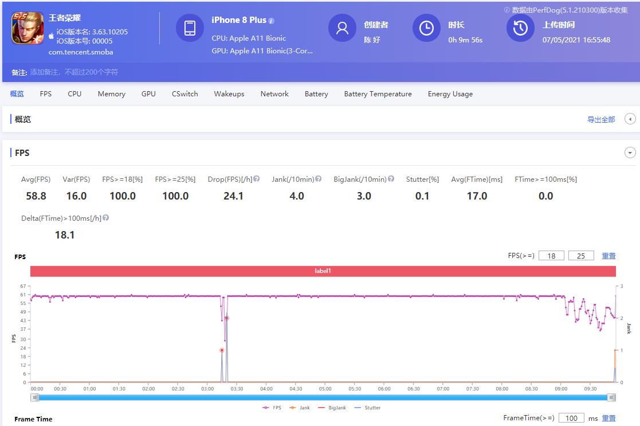Collapse the FPS section with arrow button
This screenshot has width=640, height=426.
pos(630,153)
